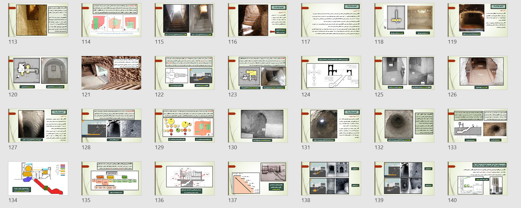Click slide 114 with colored floor plans

point(111,20)
